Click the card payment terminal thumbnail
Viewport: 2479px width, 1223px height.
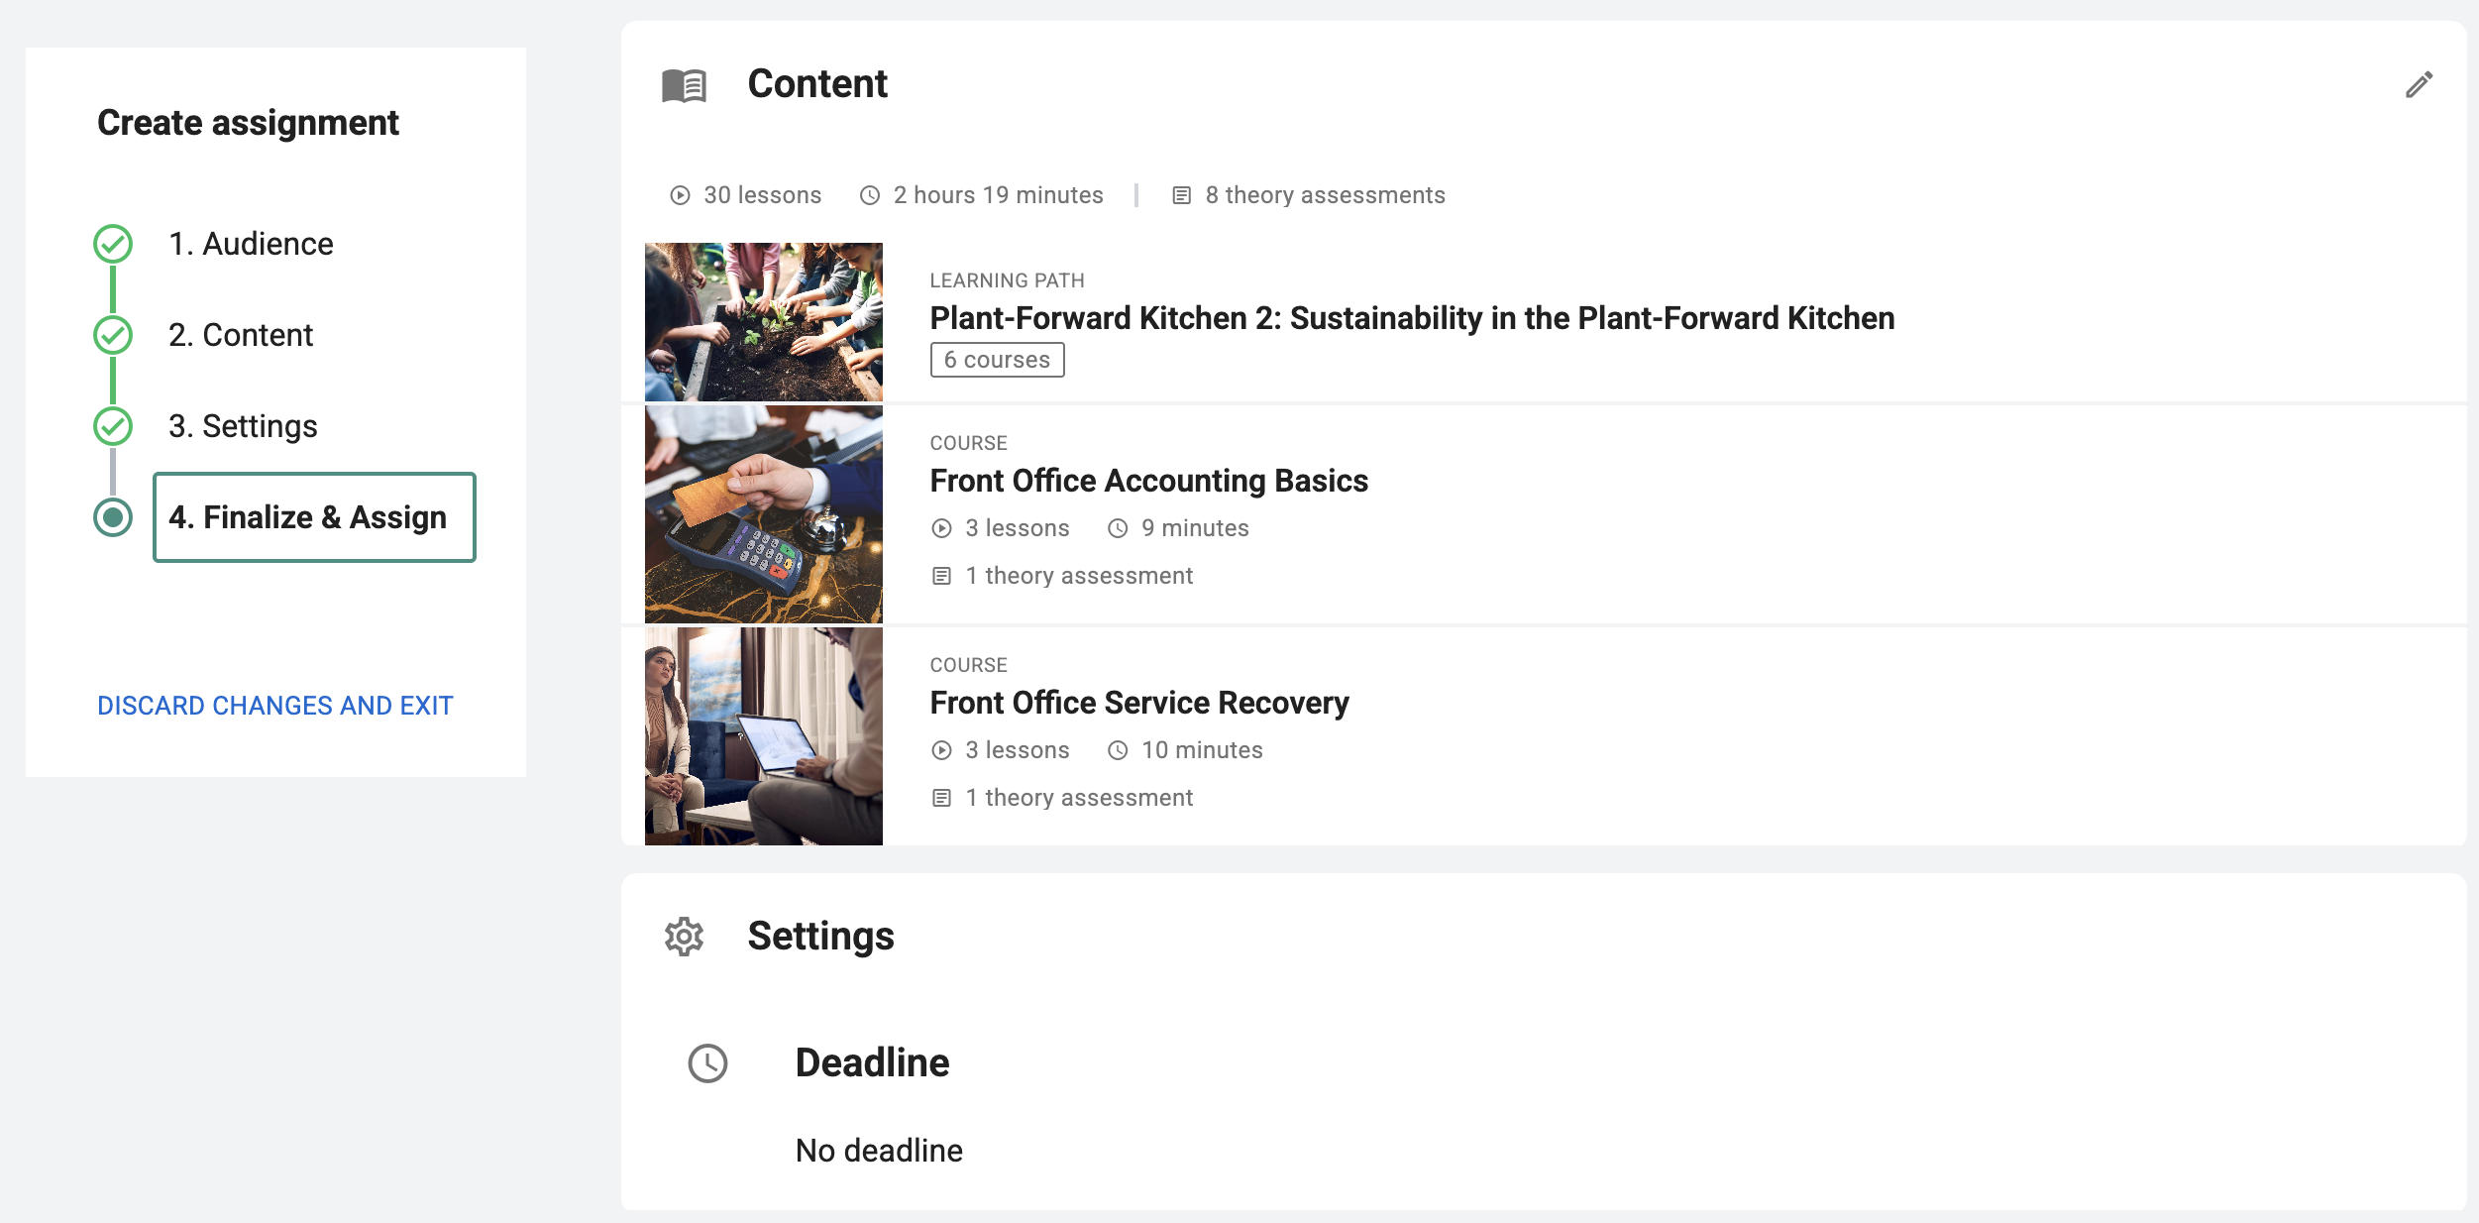pyautogui.click(x=763, y=514)
